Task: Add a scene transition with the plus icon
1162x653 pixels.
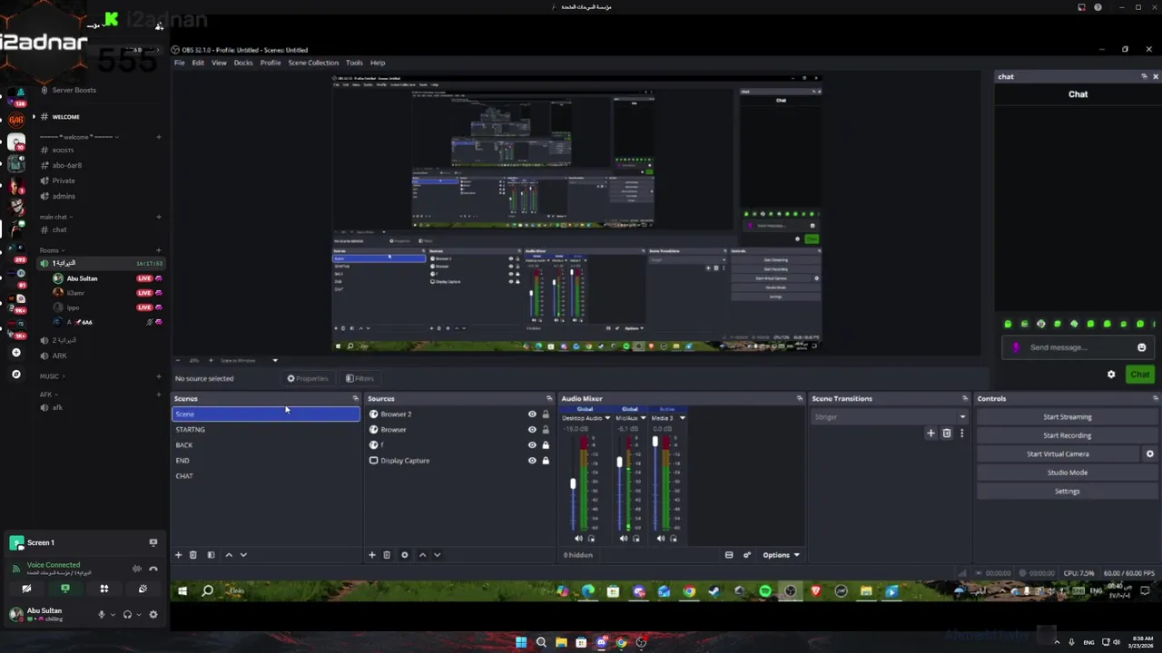Action: [931, 434]
